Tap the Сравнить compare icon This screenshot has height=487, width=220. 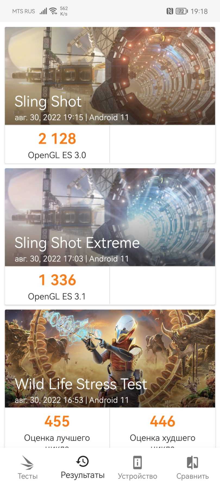tap(193, 462)
